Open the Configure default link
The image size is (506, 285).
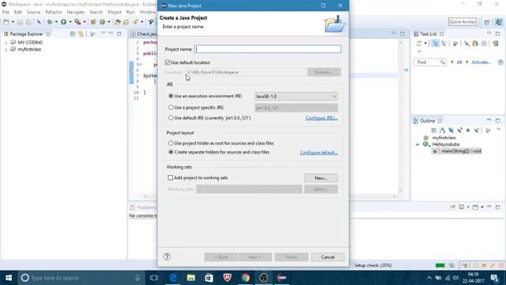[x=319, y=153]
